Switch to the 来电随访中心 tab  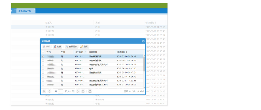25,11
